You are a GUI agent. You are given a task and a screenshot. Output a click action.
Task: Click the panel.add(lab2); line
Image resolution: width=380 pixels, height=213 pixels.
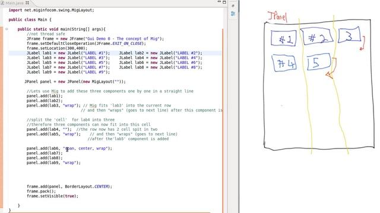pyautogui.click(x=45, y=101)
